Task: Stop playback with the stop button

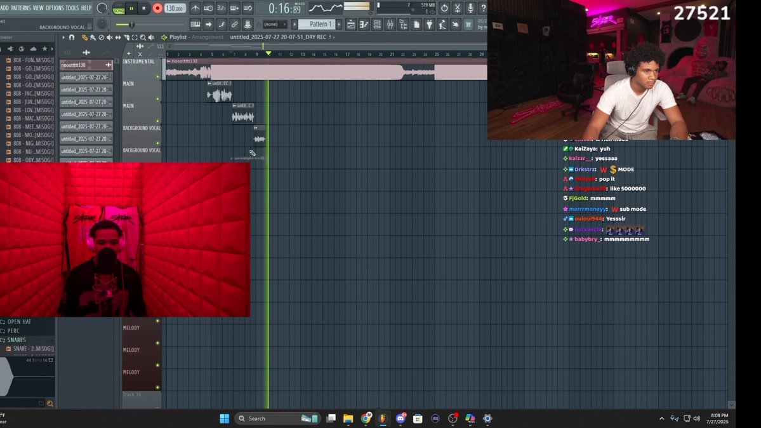Action: pyautogui.click(x=143, y=8)
